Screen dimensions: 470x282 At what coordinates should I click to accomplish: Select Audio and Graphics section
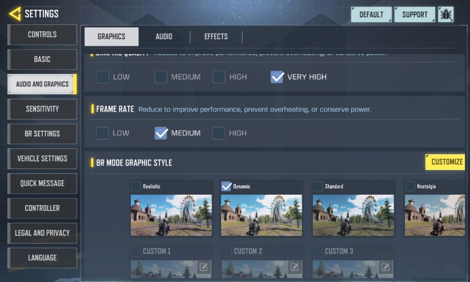pos(42,84)
